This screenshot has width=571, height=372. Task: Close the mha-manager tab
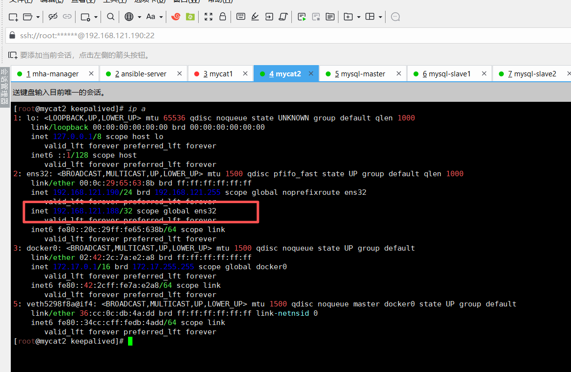(91, 74)
